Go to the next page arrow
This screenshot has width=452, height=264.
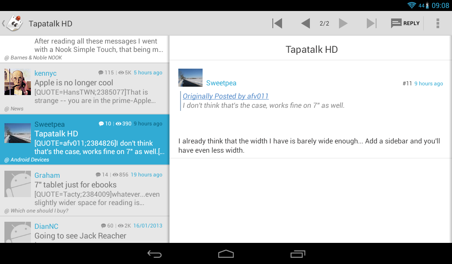(x=343, y=23)
